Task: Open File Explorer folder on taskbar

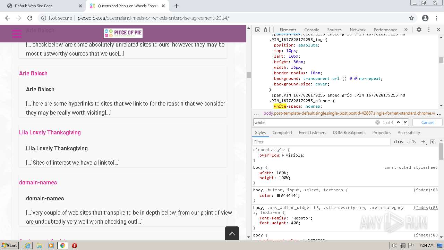Action: click(x=39, y=245)
